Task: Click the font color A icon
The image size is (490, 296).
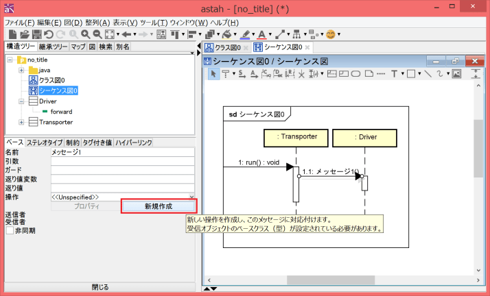Action: [263, 34]
